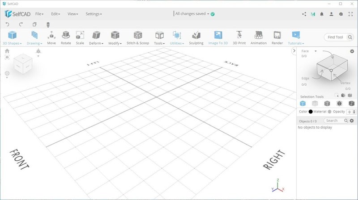Open the Modify tool dropdown
358x200 pixels.
coord(115,38)
